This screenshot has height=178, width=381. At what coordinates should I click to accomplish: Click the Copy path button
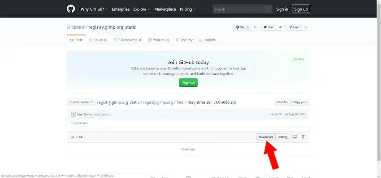click(x=300, y=102)
